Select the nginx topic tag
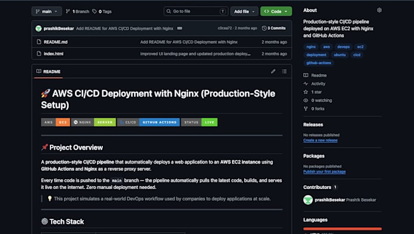The image size is (414, 234). click(311, 47)
